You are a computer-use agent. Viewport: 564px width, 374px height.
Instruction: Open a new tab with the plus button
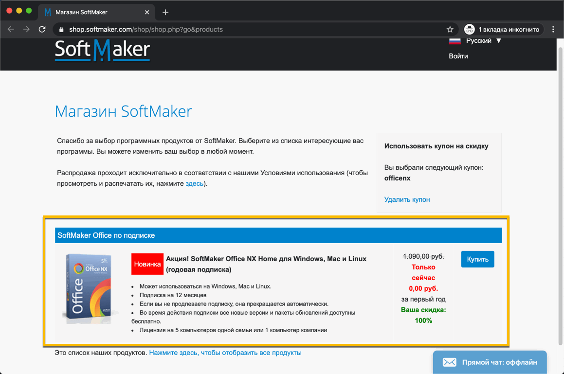[x=165, y=12]
